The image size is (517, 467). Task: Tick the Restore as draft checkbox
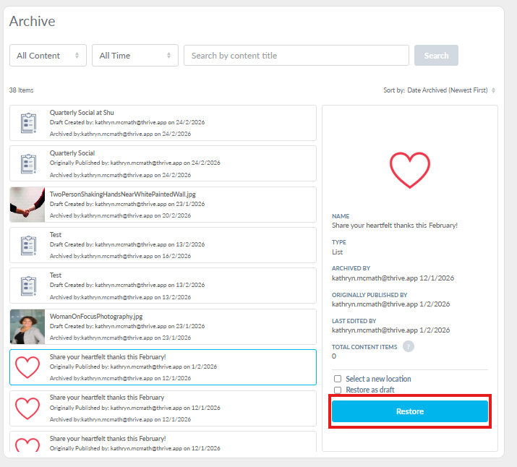point(338,390)
